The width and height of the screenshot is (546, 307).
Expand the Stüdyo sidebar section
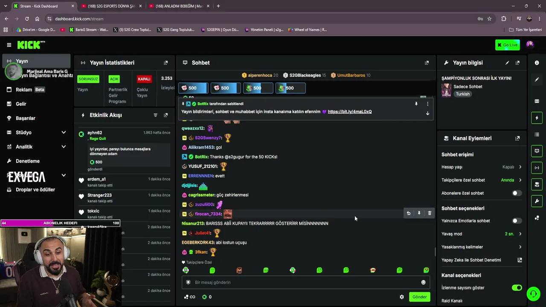coord(64,133)
